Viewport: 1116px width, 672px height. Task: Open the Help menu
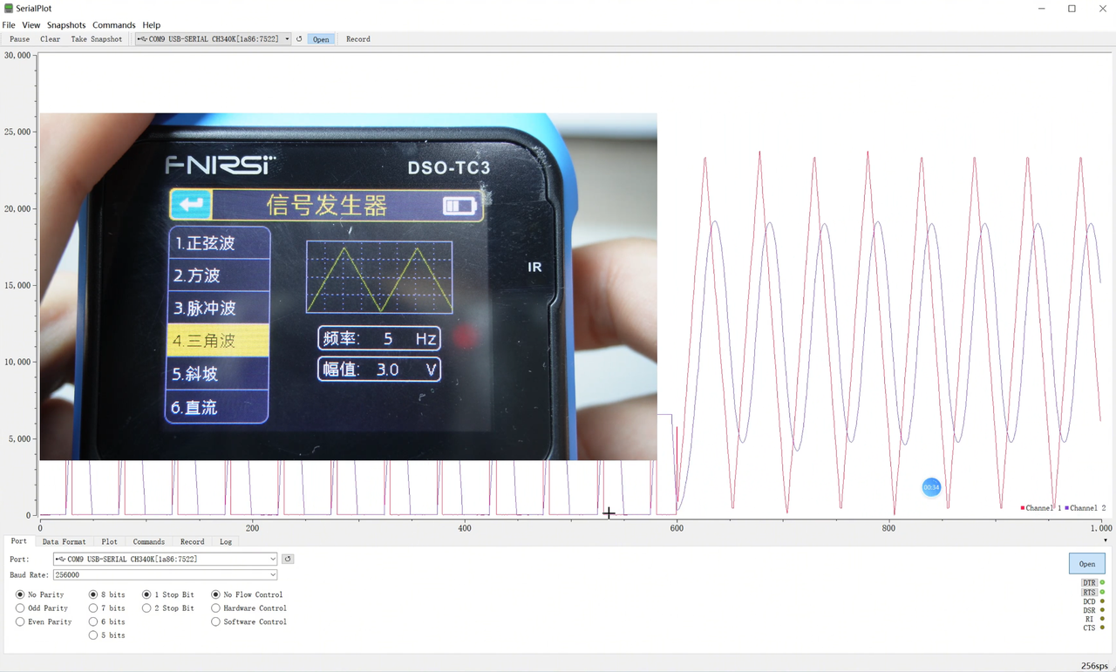152,25
